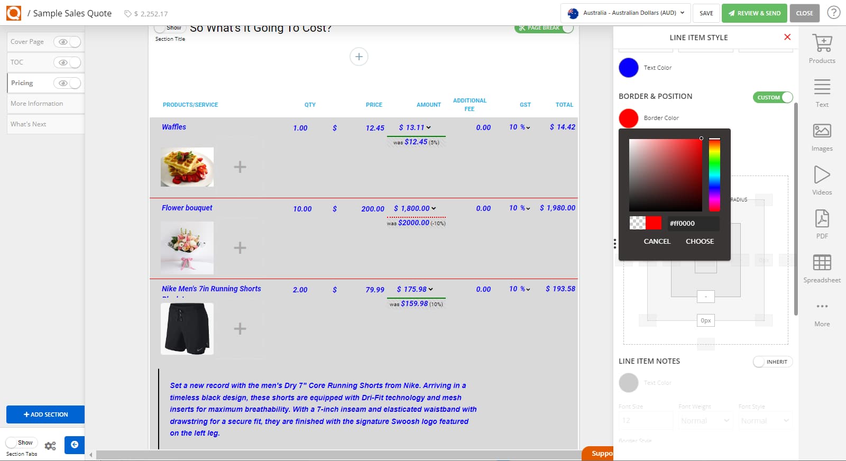Select the TOC section
Screen dimensions: 846x461
17,62
